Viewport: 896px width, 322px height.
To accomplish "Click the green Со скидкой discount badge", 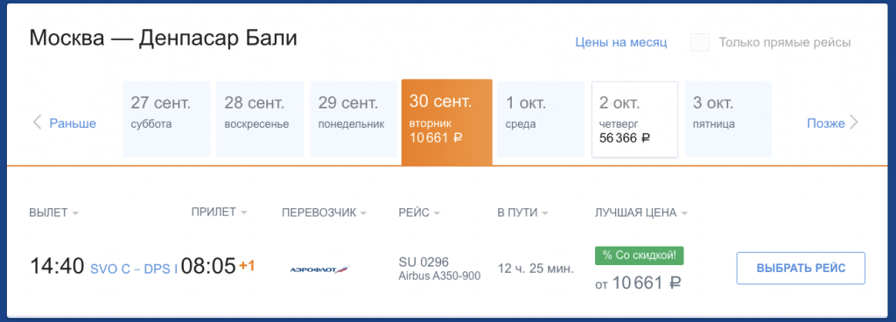I will [639, 255].
